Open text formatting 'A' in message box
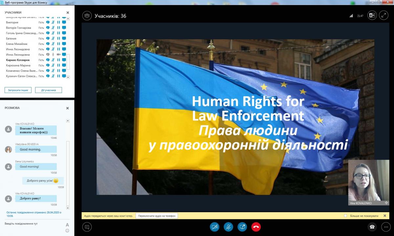This screenshot has height=236, width=394. (x=67, y=225)
